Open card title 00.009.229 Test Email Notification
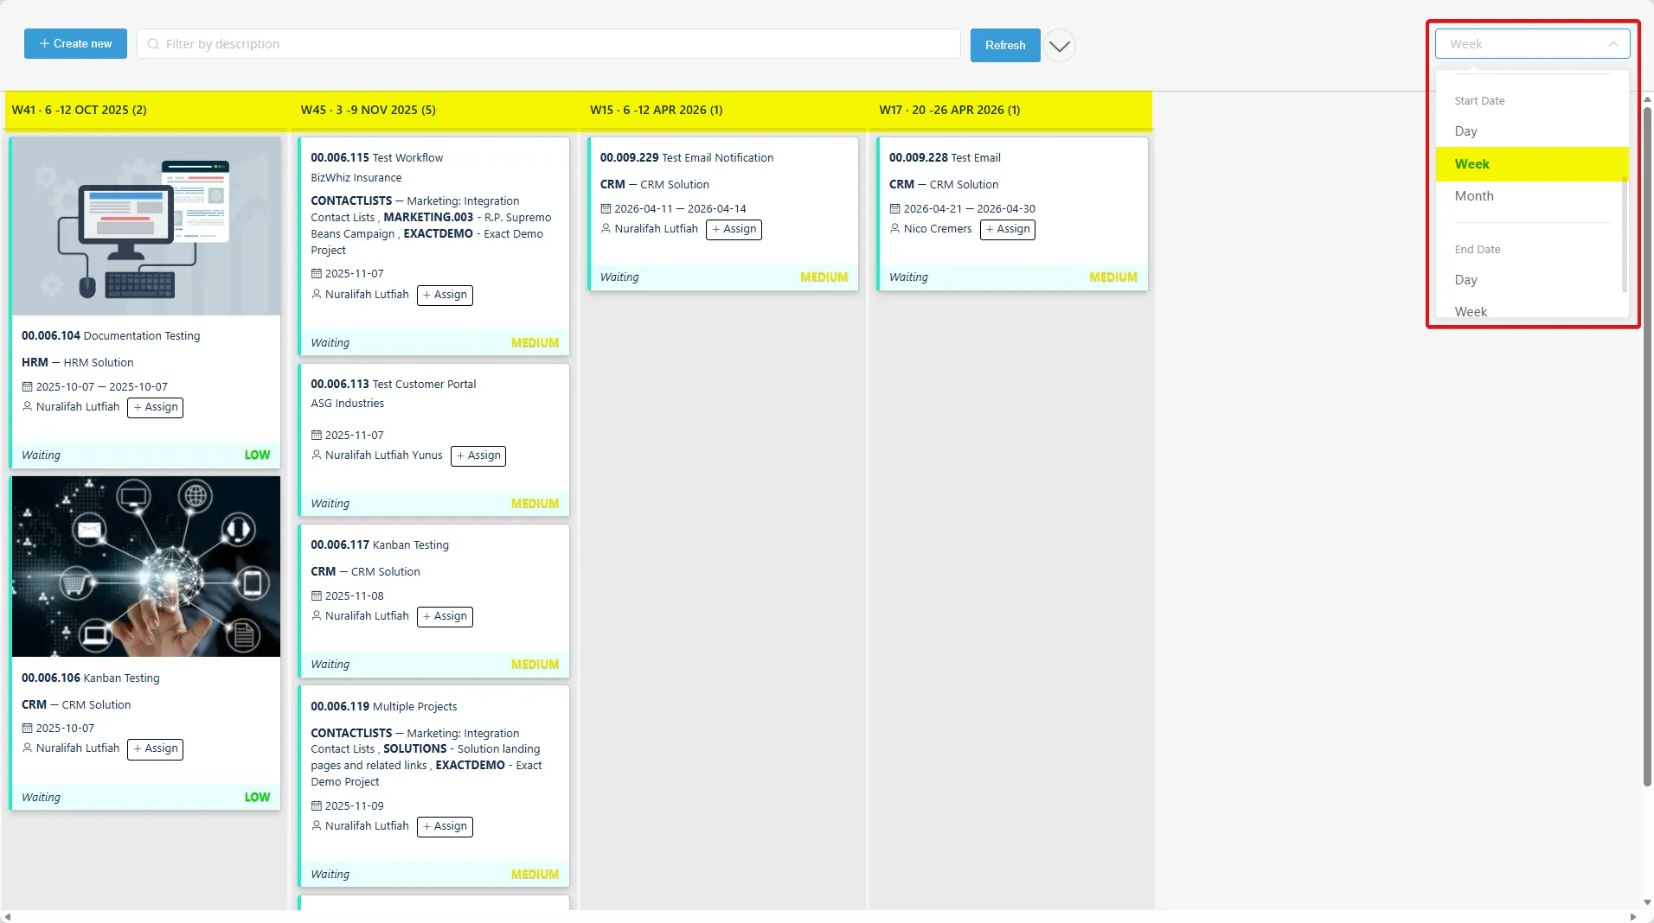1654x923 pixels. tap(687, 158)
